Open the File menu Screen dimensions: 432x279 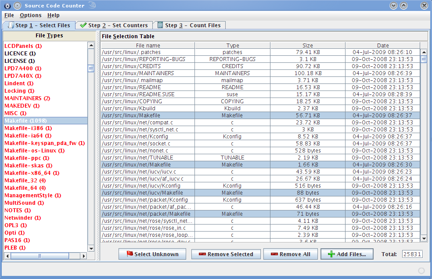(x=9, y=15)
